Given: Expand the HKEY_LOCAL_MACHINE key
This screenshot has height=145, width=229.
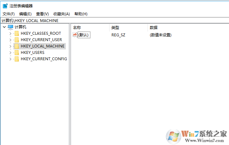Looking at the screenshot, I should [10, 46].
